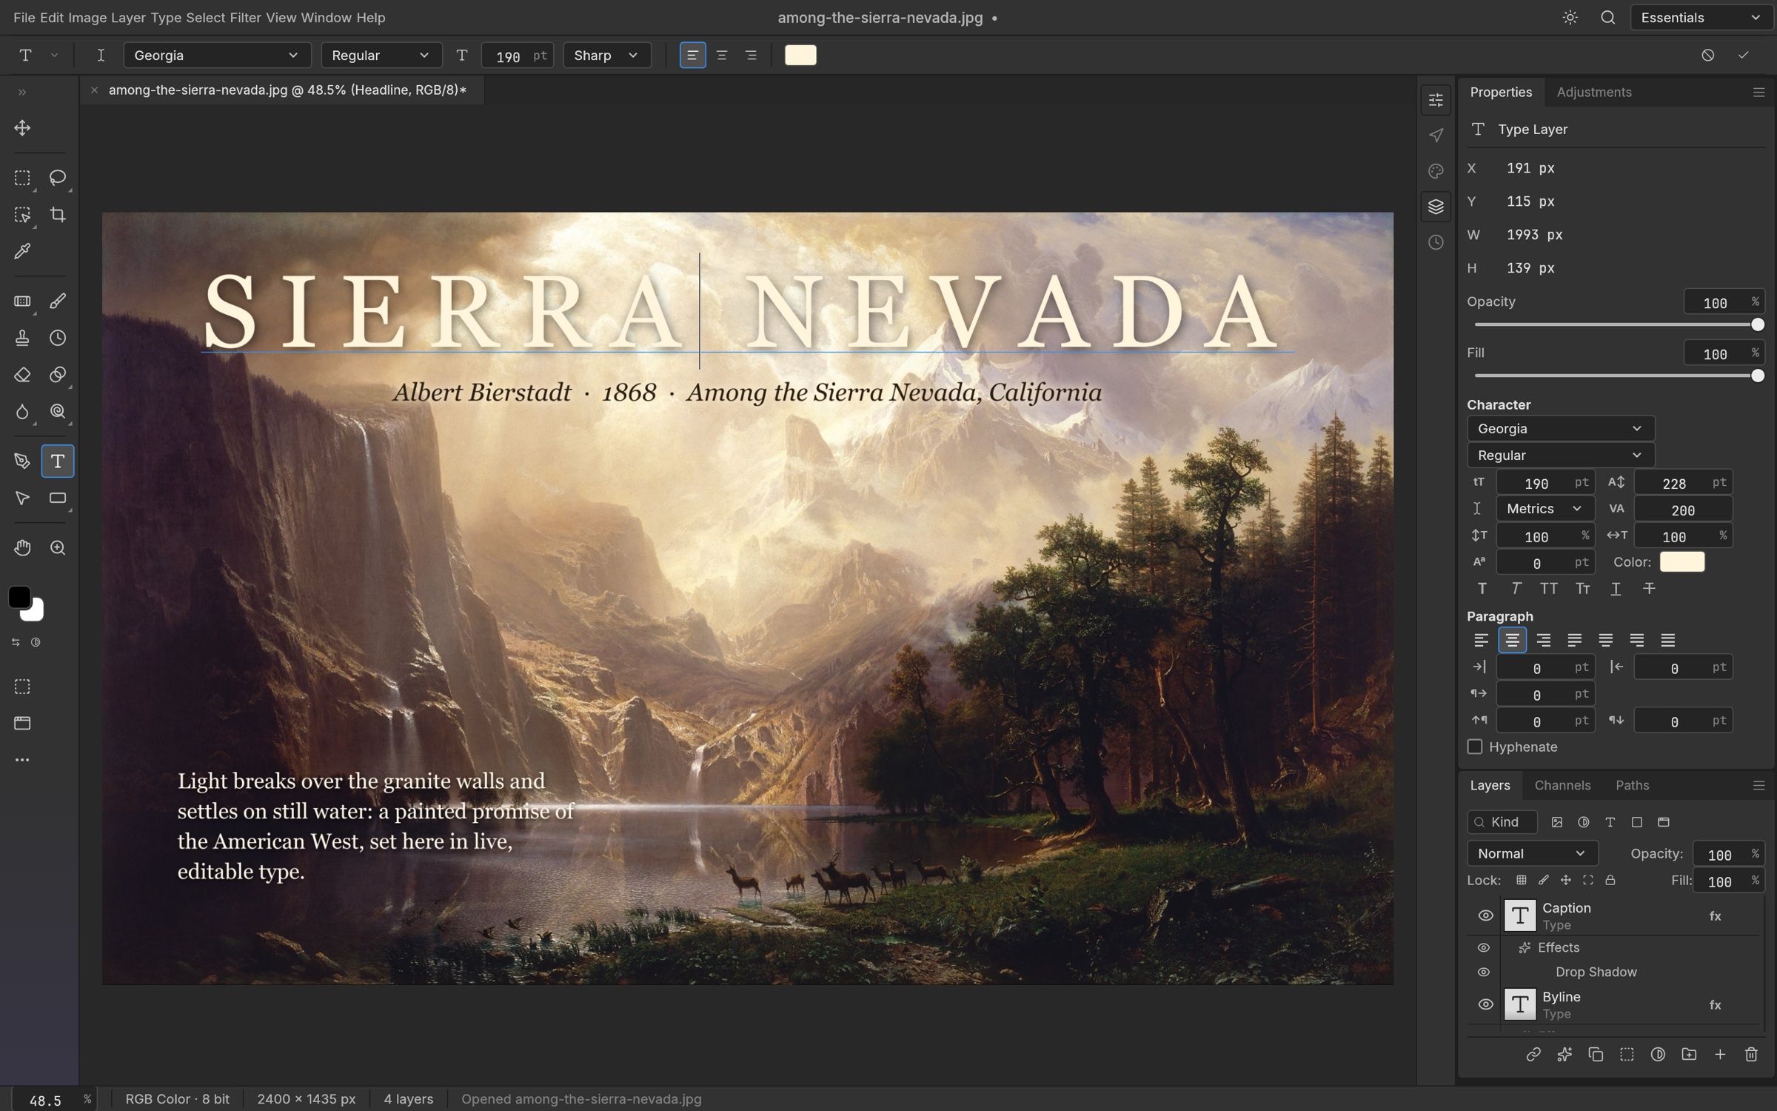Hide the Caption layer
The image size is (1777, 1111).
pos(1485,915)
